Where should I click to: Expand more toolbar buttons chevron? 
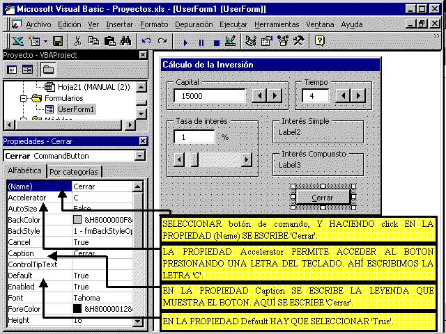point(436,36)
